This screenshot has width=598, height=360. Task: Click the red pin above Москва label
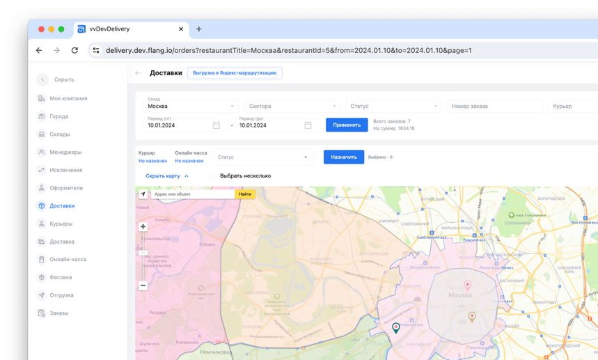467,285
